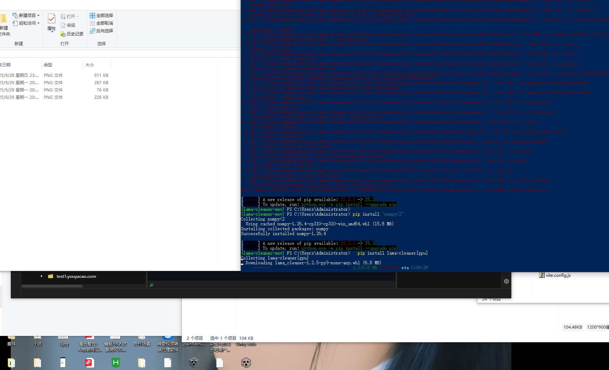The height and width of the screenshot is (370, 609).
Task: Deselect everything via 全部取消
Action: tap(101, 23)
